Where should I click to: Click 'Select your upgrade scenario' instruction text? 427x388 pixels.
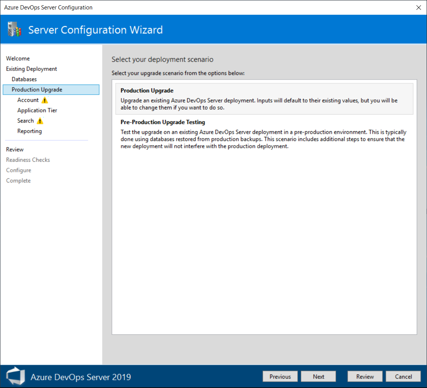pyautogui.click(x=178, y=73)
